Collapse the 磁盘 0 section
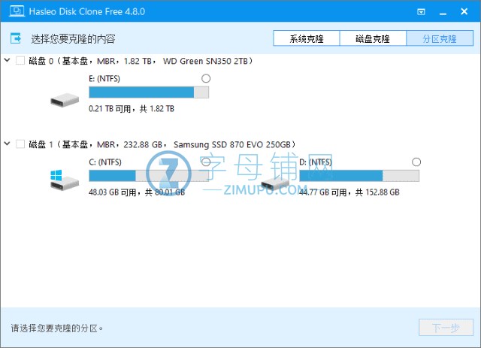Viewport: 481px width, 348px height. (x=7, y=60)
